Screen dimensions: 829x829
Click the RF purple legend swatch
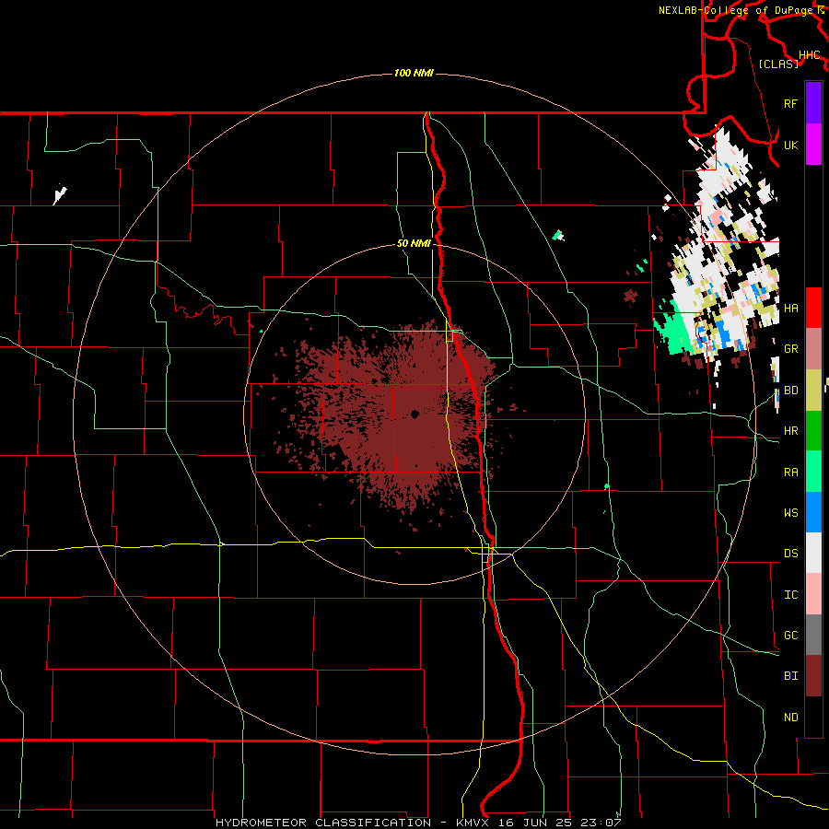(x=813, y=103)
